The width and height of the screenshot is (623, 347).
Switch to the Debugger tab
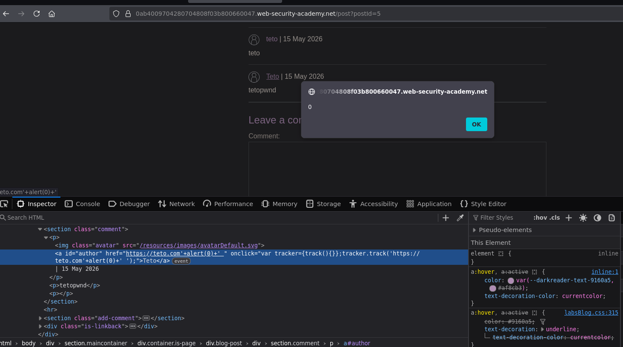(129, 204)
